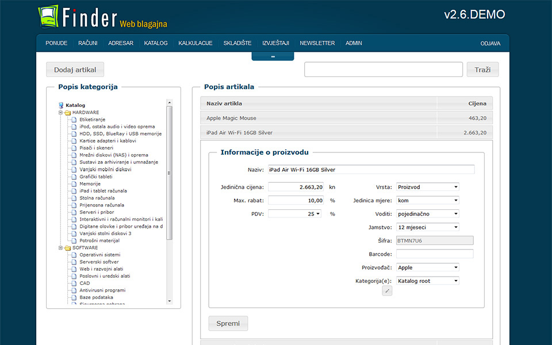Collapse the SOFTWARE tree node
Viewport: 552px width, 345px height.
click(x=60, y=248)
